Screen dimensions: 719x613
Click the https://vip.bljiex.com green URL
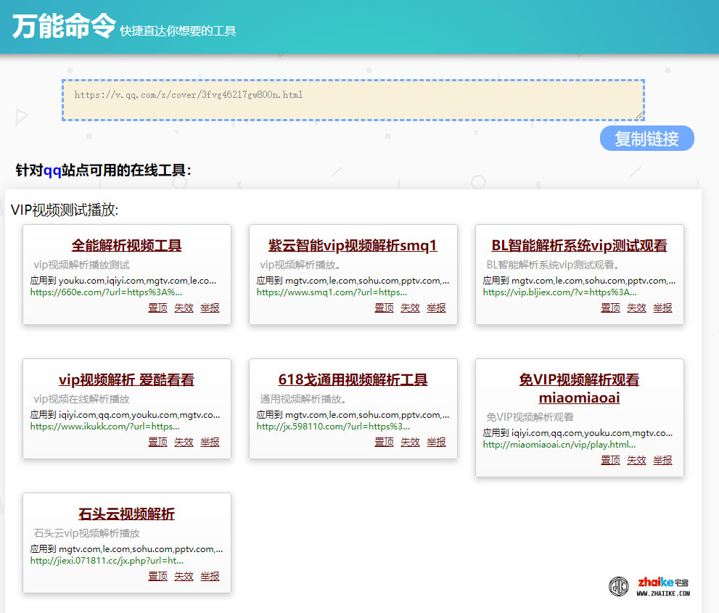coord(559,292)
